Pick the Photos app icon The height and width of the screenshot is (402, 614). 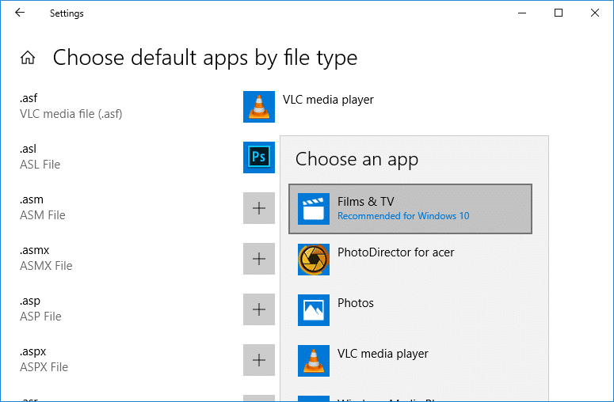[x=313, y=310]
